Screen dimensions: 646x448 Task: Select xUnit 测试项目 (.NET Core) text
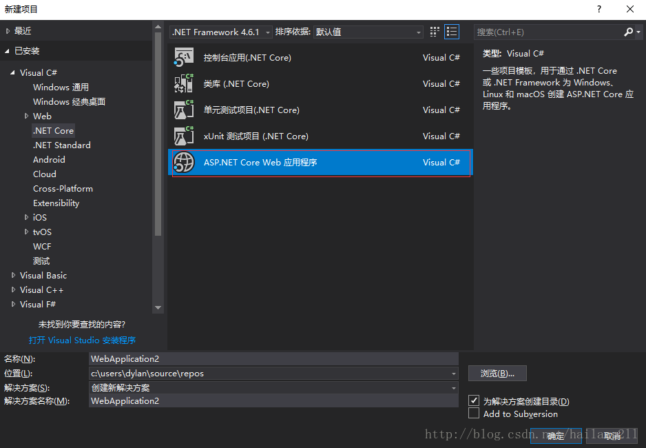point(256,136)
